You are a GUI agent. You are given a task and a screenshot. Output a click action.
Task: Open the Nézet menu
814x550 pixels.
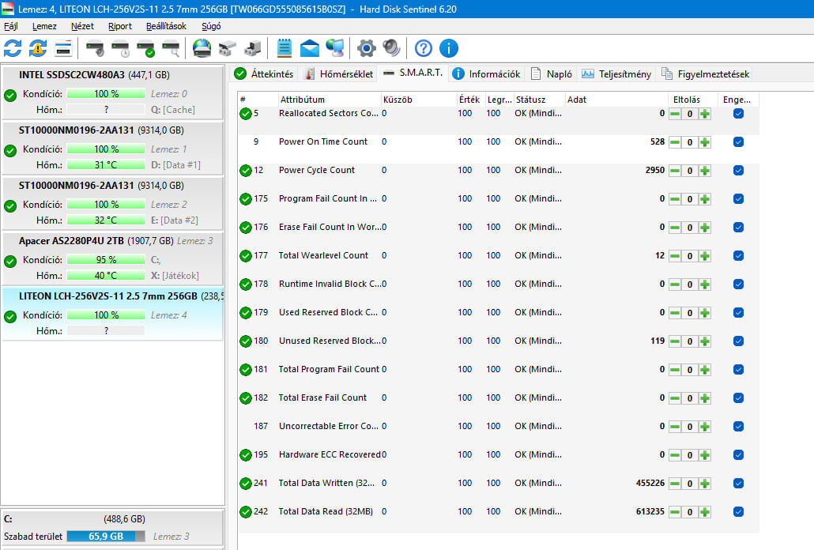point(82,26)
